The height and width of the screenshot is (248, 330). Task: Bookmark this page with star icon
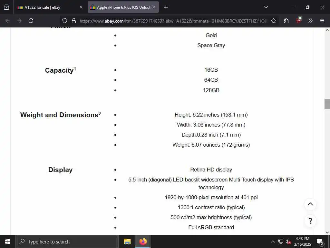pyautogui.click(x=273, y=21)
